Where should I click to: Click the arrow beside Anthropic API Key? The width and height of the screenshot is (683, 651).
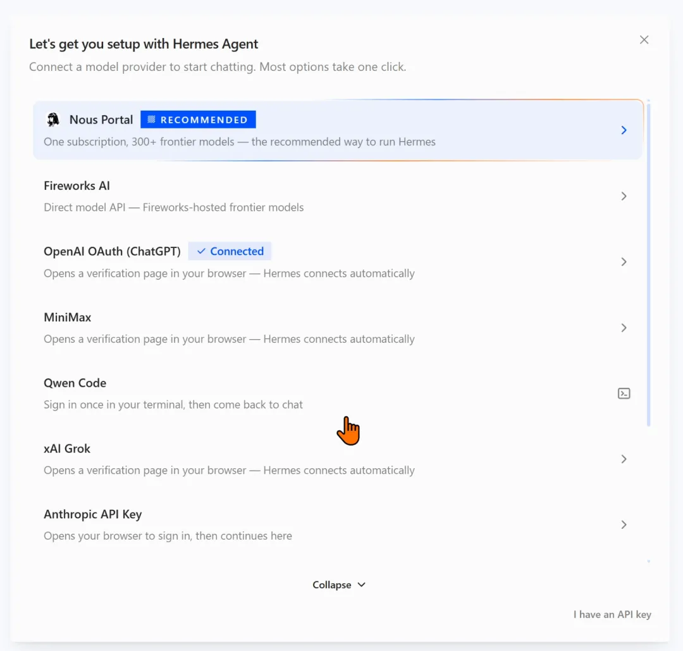click(x=624, y=524)
